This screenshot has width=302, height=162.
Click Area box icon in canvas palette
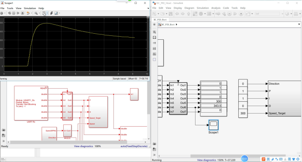coord(154,59)
